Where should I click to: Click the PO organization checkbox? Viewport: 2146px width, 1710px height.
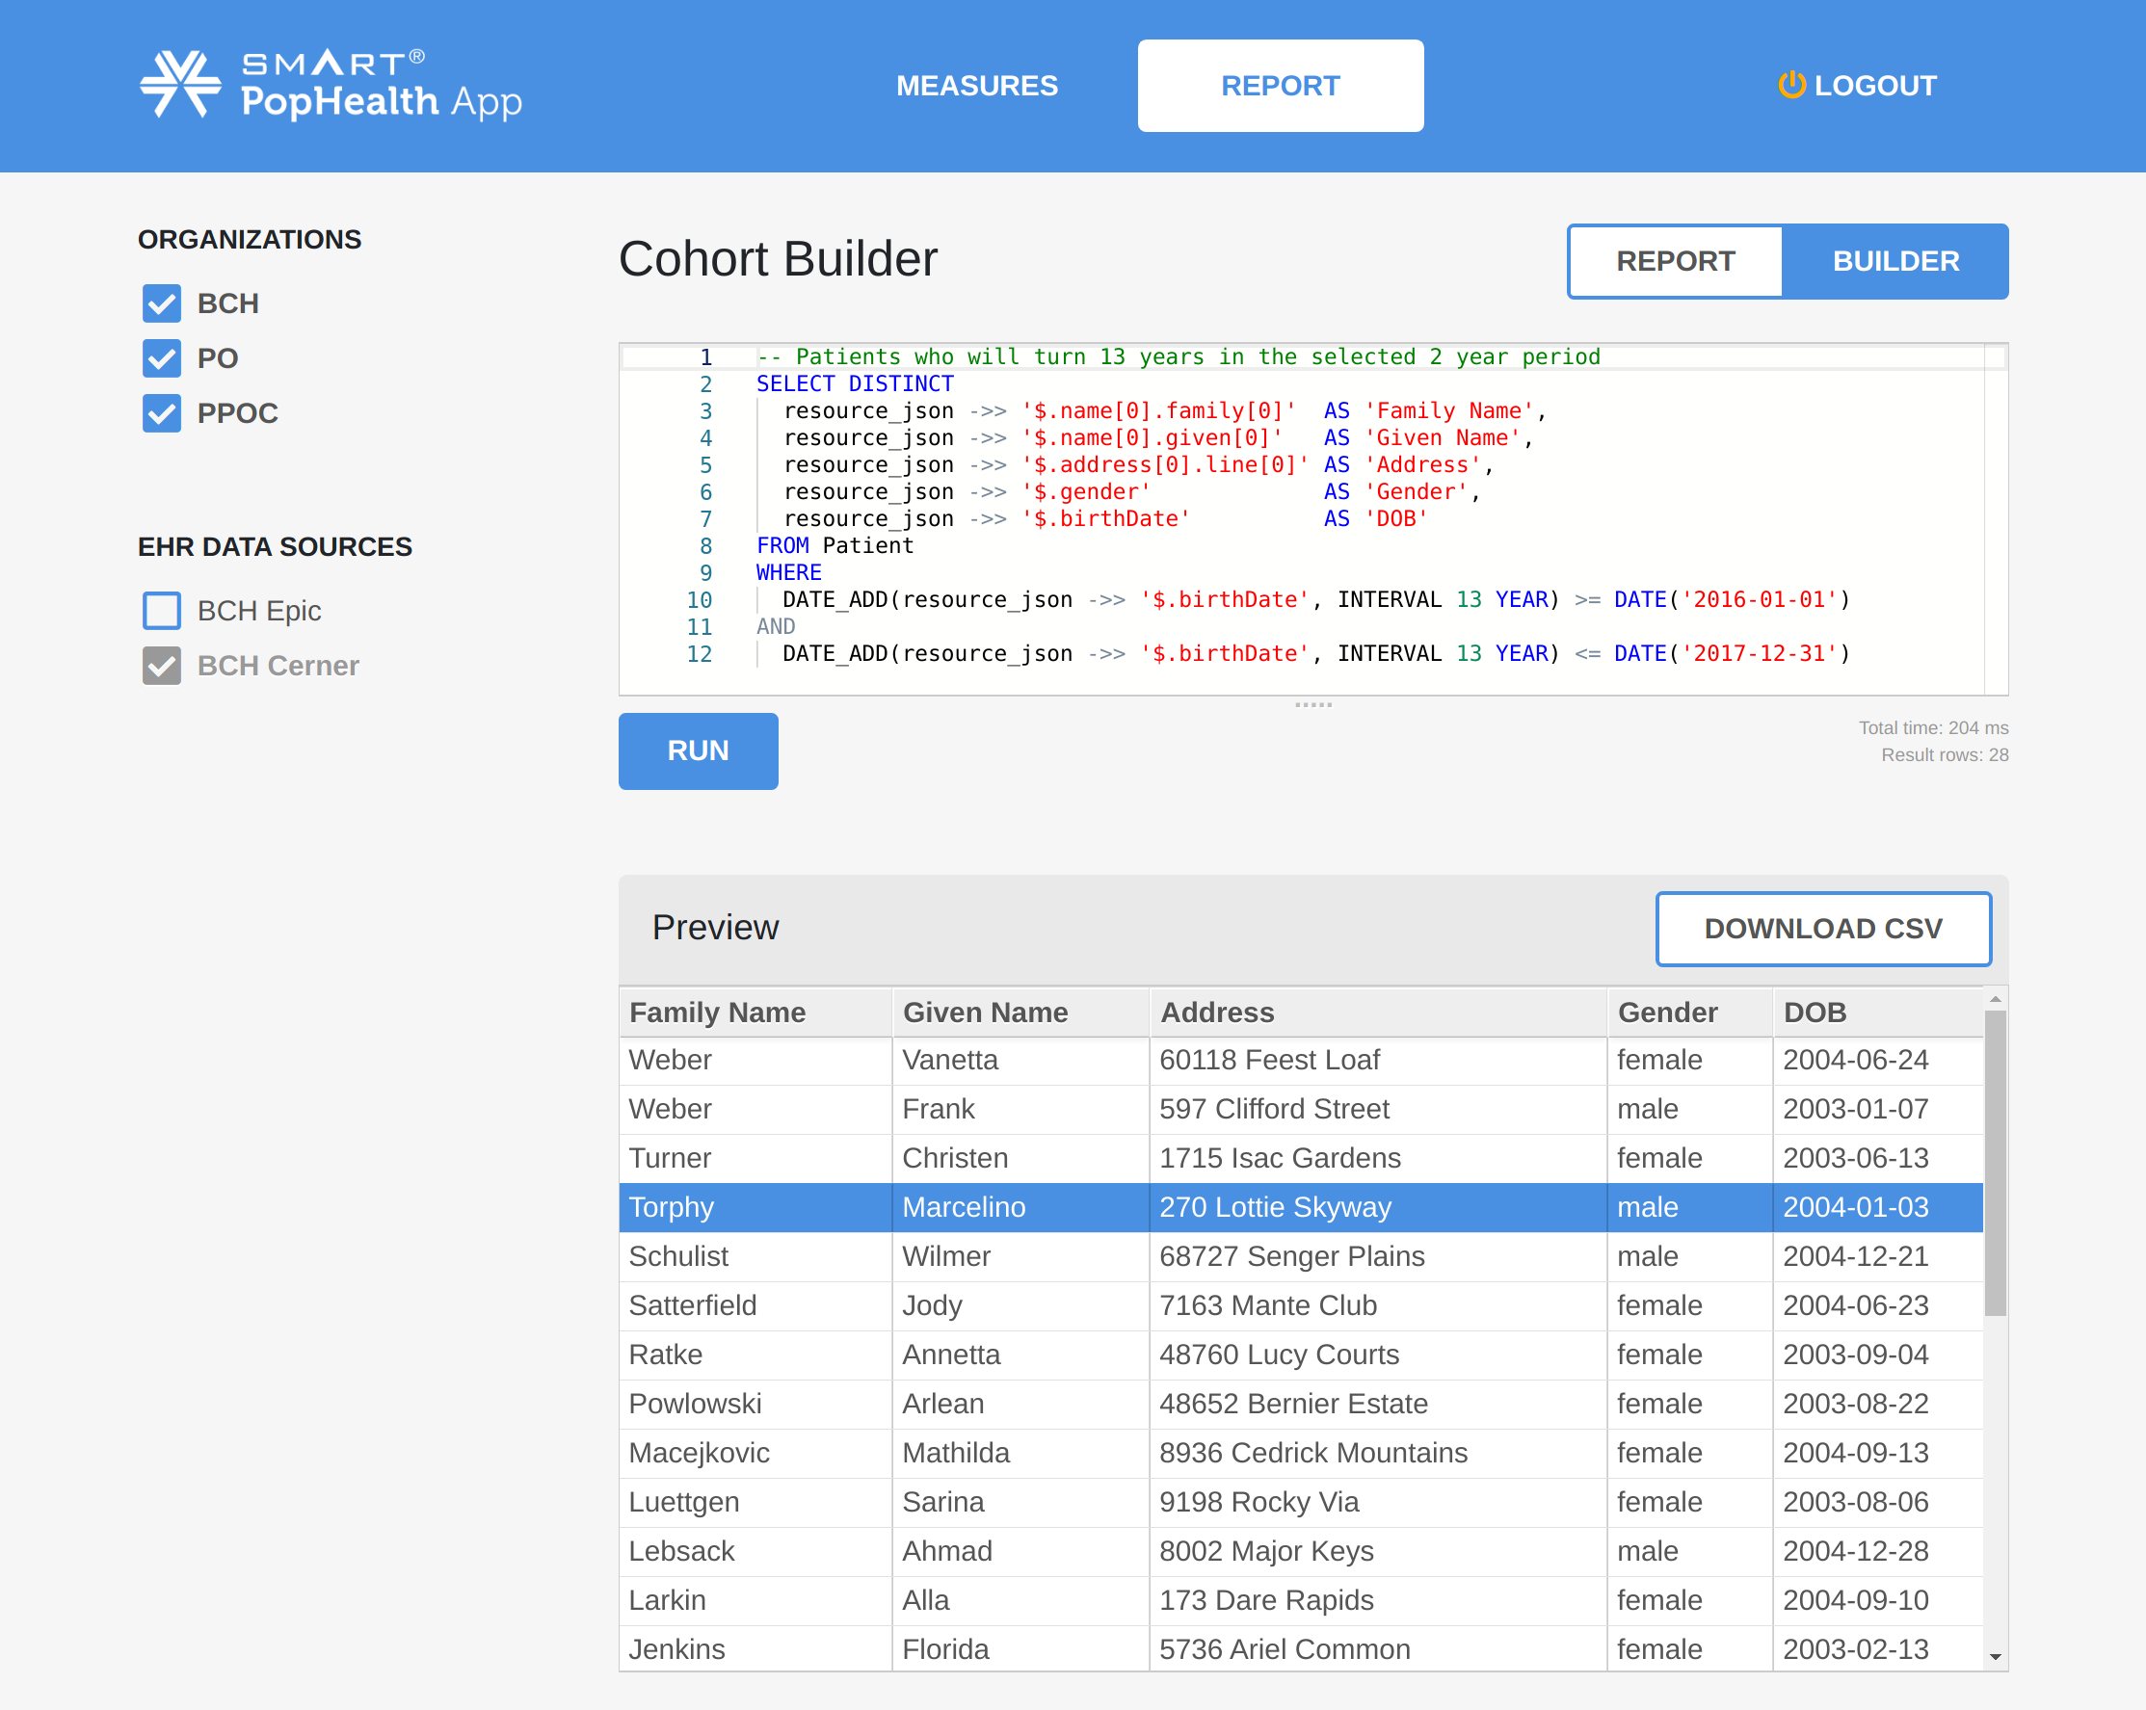point(159,357)
